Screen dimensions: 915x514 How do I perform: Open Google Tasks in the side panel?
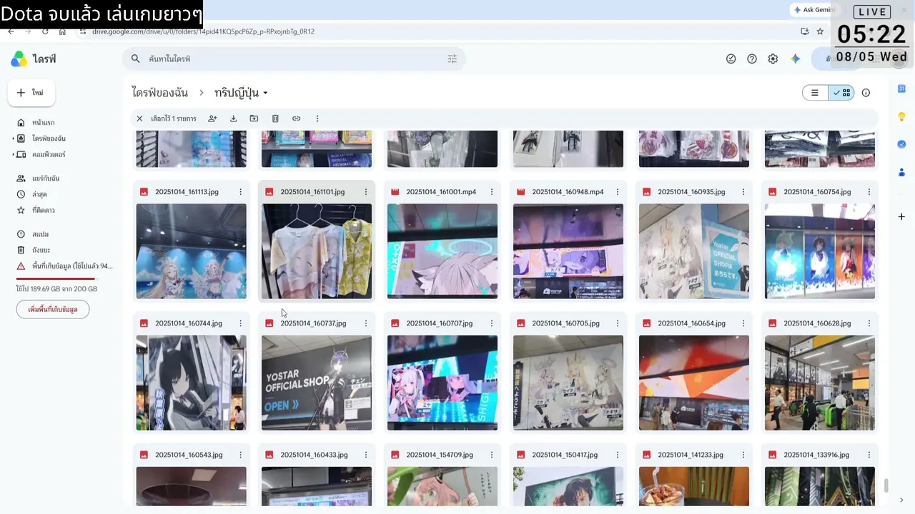(901, 144)
